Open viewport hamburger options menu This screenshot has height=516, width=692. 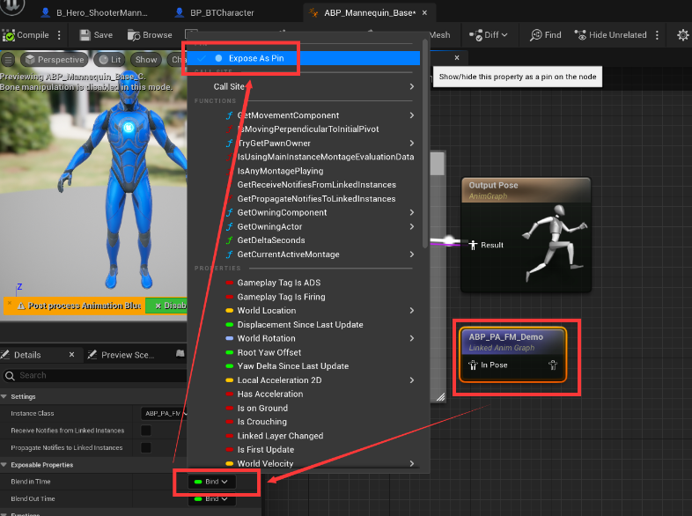[x=9, y=60]
